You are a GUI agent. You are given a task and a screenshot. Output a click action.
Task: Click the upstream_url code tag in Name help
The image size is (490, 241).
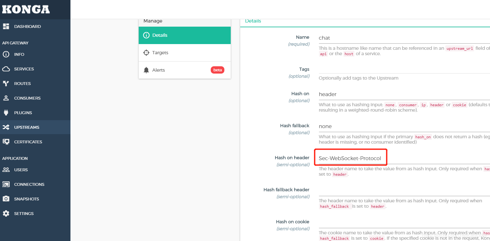point(460,49)
